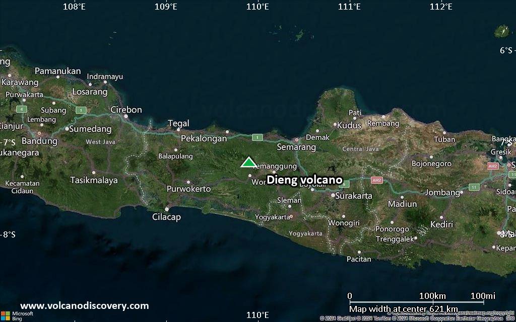Select the city dot marker for Bandung
Screen dimensions: 516x322
[x=39, y=133]
